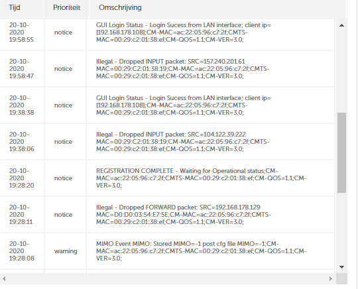The height and width of the screenshot is (289, 358).
Task: Click the notice priority of the 19:58:47 entry
Action: pyautogui.click(x=63, y=69)
